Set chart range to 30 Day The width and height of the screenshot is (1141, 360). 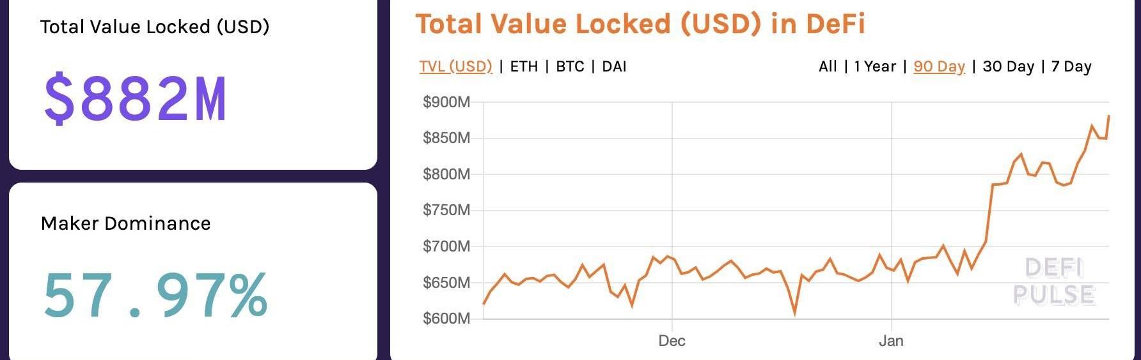click(1008, 66)
